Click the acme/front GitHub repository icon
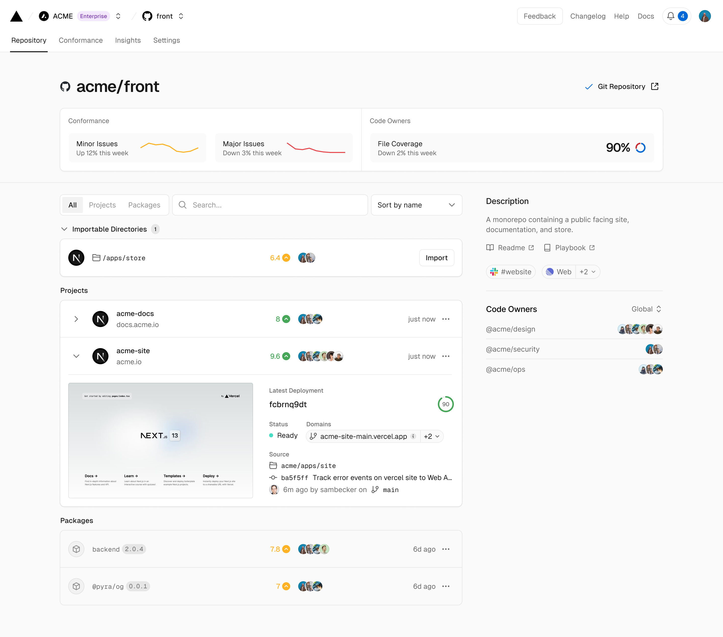The width and height of the screenshot is (723, 637). [66, 86]
